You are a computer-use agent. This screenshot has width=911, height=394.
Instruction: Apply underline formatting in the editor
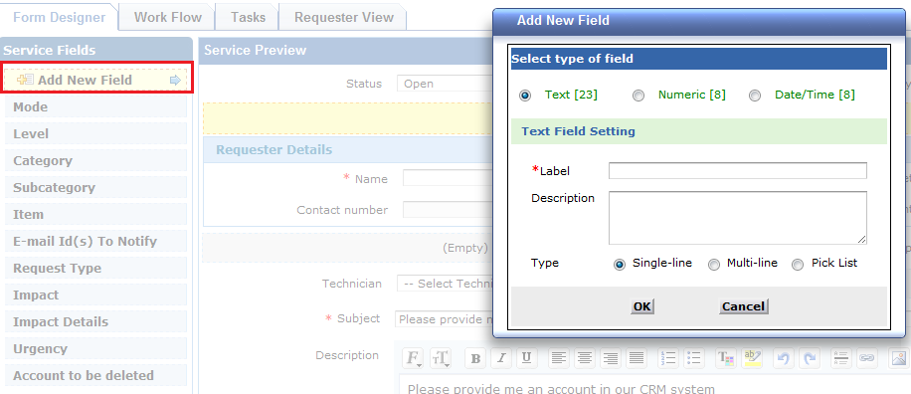click(x=526, y=358)
